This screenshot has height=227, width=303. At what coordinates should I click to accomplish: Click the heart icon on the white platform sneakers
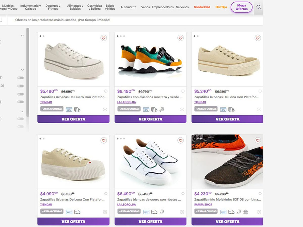pyautogui.click(x=104, y=38)
